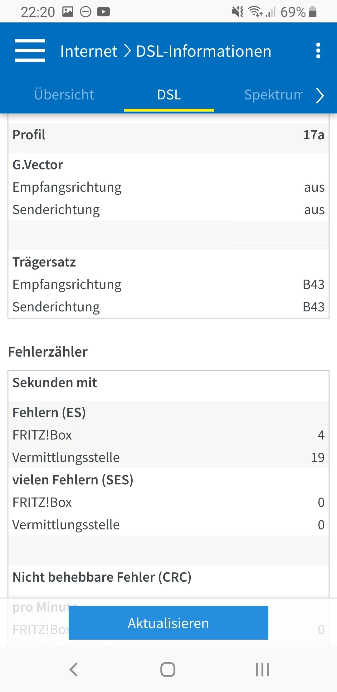Image resolution: width=337 pixels, height=692 pixels.
Task: Tap the Profil 17a row
Action: click(x=168, y=135)
